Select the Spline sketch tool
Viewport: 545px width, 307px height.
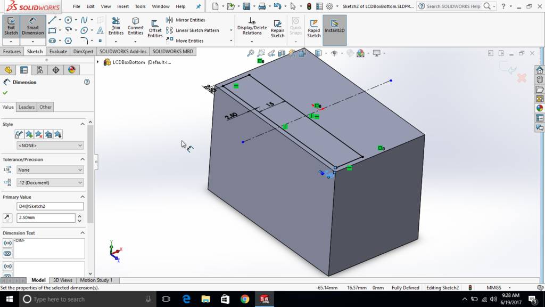[x=84, y=20]
